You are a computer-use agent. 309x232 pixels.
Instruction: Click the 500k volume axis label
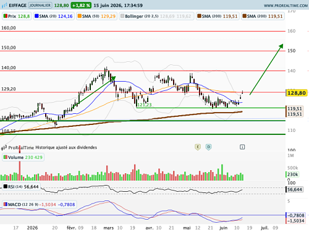click(293, 168)
